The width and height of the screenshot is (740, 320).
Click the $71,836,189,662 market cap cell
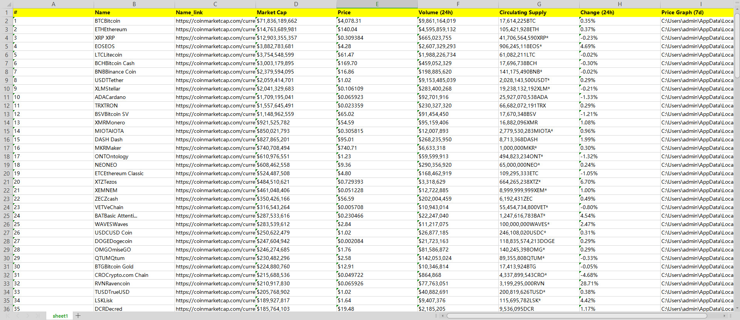coord(296,21)
